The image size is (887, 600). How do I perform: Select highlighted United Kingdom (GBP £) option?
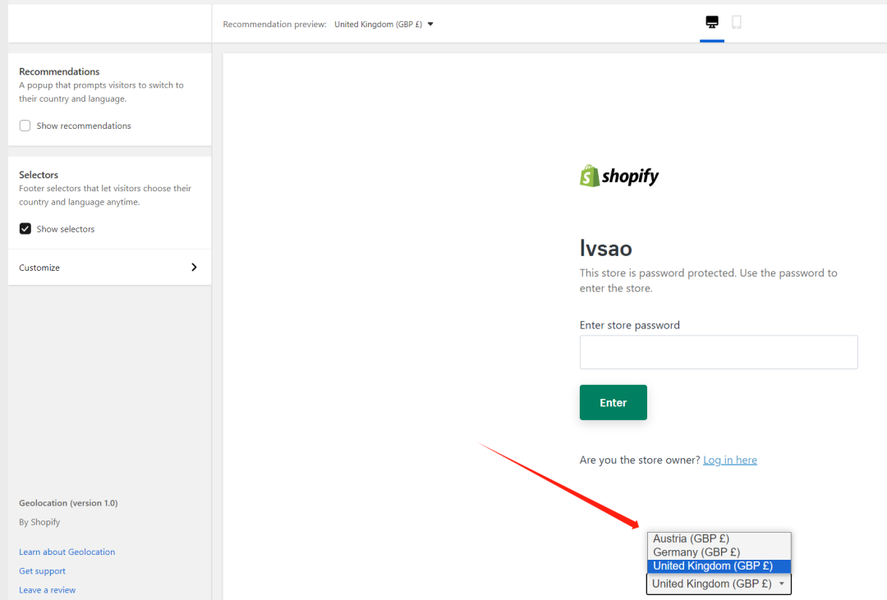719,566
